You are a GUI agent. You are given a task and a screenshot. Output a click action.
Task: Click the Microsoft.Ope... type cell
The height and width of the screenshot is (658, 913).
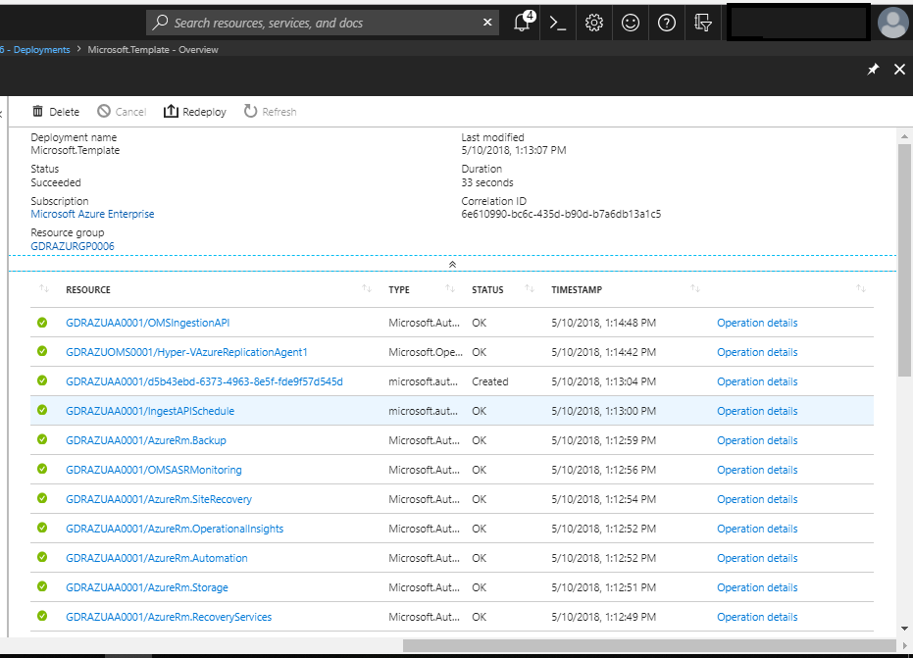point(426,352)
